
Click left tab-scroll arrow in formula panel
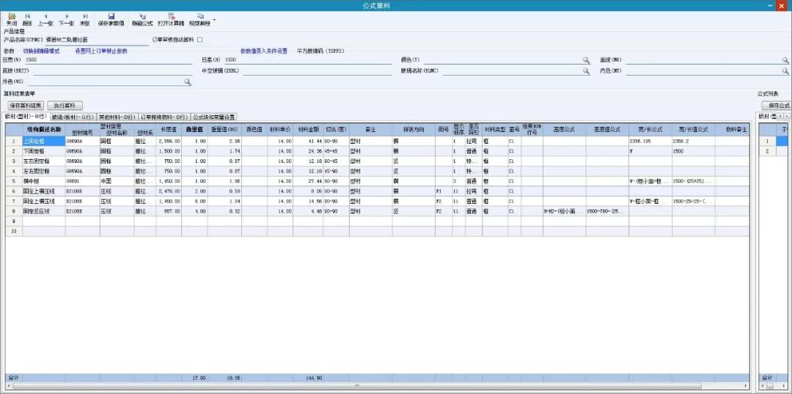(x=780, y=117)
